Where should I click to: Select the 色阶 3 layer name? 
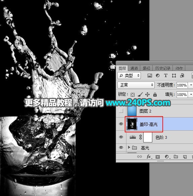click(x=161, y=137)
